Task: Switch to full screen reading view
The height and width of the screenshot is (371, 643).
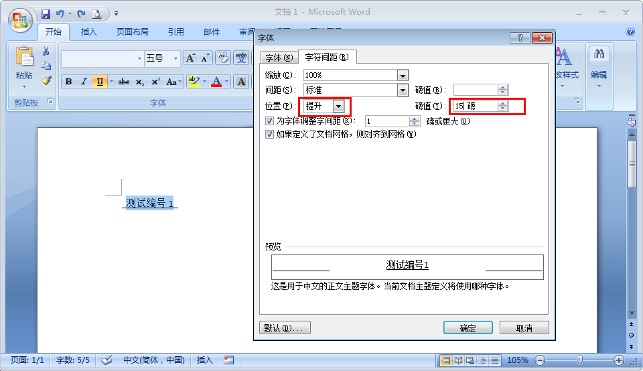Action: pyautogui.click(x=457, y=360)
